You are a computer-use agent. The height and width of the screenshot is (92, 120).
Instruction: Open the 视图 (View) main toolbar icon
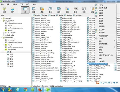pos(34,10)
